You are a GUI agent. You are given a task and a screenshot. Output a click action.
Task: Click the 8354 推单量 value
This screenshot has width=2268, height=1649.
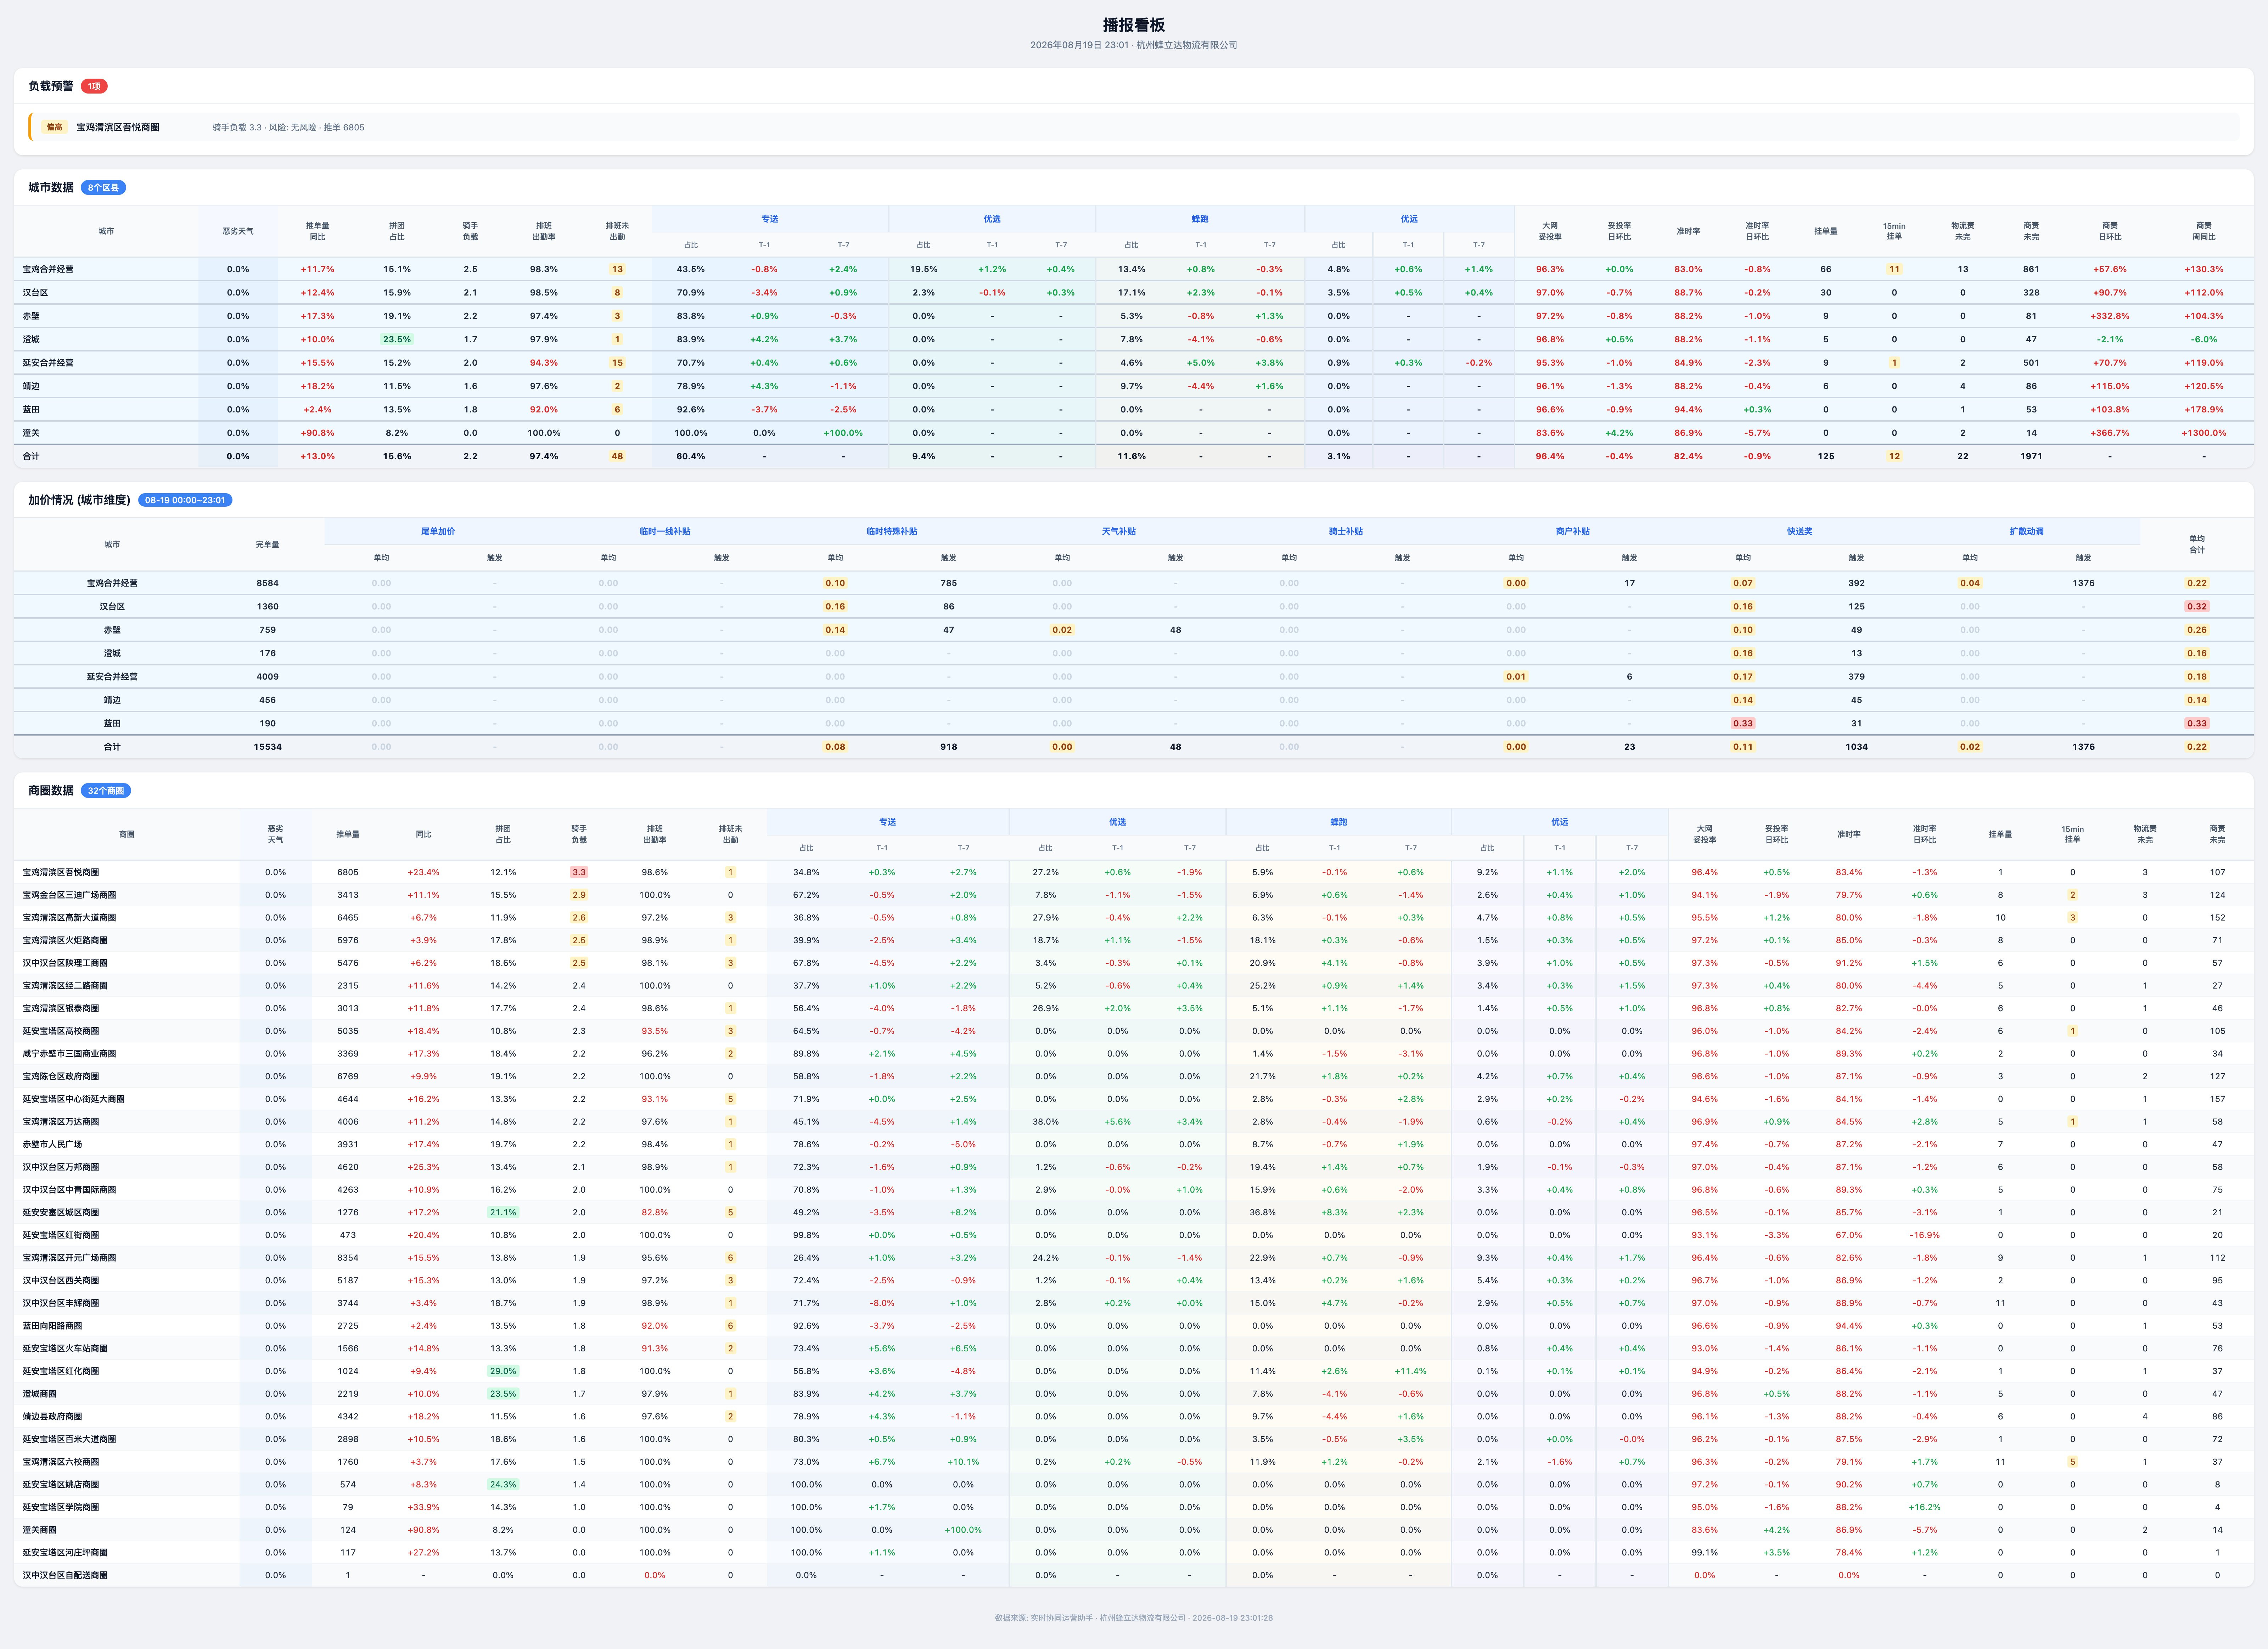348,1258
